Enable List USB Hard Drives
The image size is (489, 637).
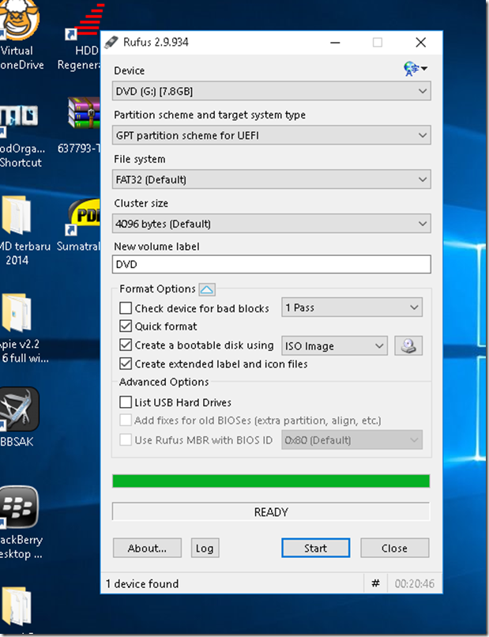[x=126, y=402]
